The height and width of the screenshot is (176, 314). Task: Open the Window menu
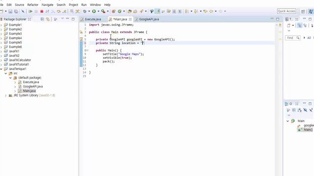pos(95,4)
